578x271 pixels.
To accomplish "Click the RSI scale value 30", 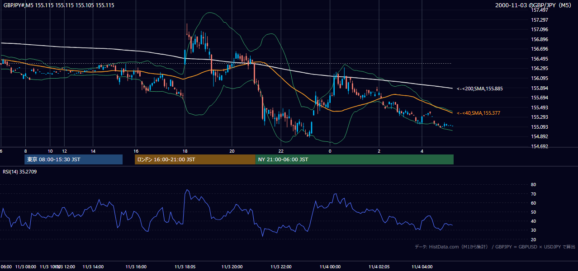I will (533, 230).
